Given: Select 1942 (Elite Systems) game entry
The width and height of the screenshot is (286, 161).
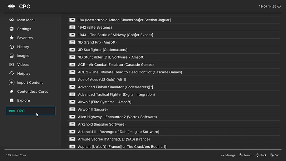Looking at the screenshot, I should [x=173, y=28].
